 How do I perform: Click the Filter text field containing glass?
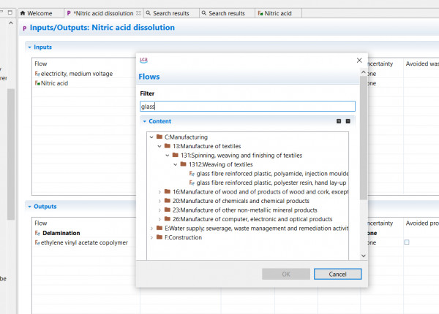(247, 107)
